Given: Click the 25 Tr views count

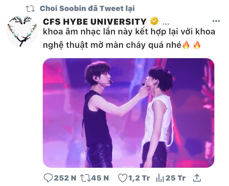Looking at the screenshot, I should point(176,178).
